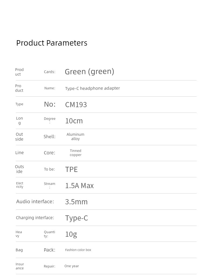The width and height of the screenshot is (213, 278).
Task: Click the Product Parameters heading
Action: pyautogui.click(x=52, y=43)
